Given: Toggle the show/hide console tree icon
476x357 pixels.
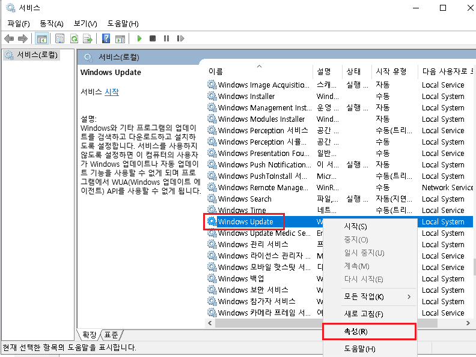Looking at the screenshot, I should pos(42,38).
